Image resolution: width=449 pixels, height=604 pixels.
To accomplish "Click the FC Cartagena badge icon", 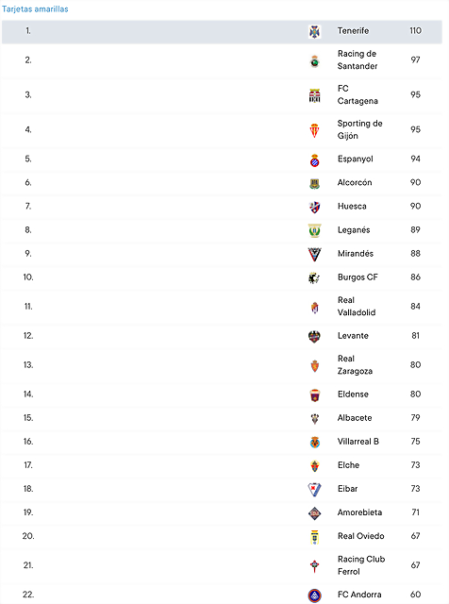I will pos(315,95).
